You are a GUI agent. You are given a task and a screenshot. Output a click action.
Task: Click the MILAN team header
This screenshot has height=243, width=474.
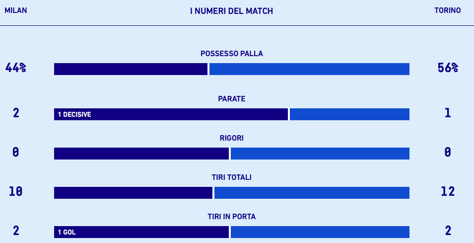16,10
